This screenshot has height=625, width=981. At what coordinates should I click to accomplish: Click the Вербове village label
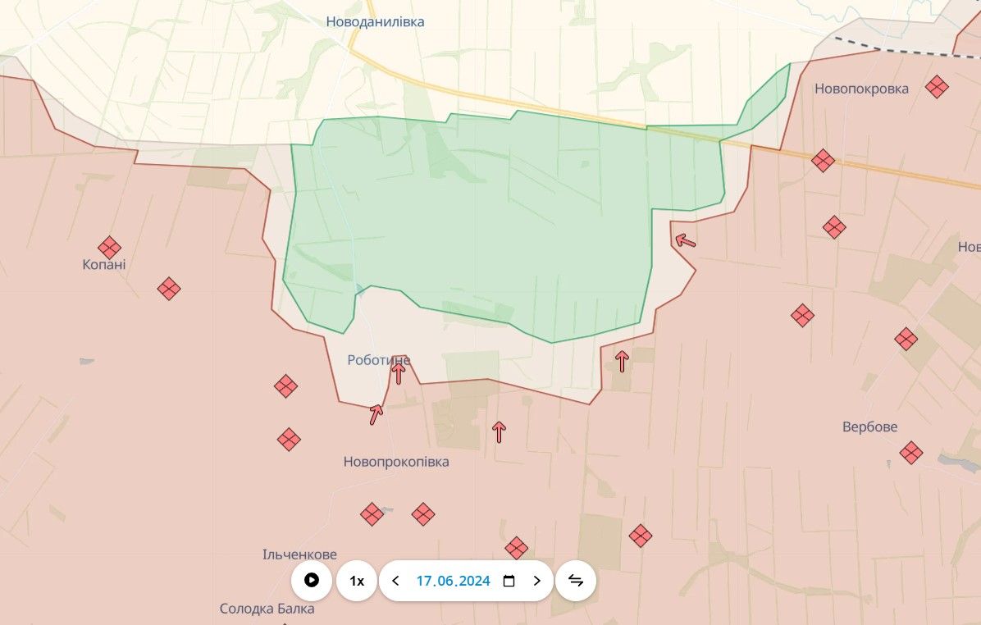(x=869, y=427)
